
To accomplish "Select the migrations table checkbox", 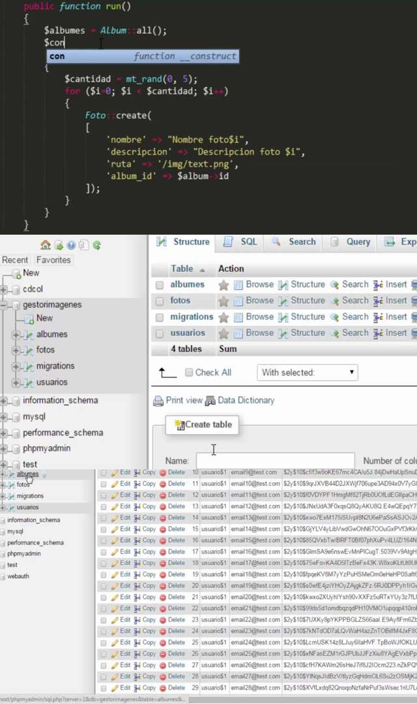I will coord(160,317).
